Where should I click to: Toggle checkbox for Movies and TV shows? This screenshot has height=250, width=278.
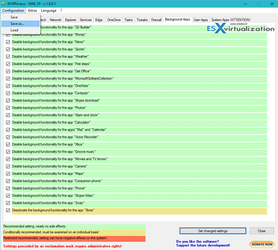[x=8, y=159]
